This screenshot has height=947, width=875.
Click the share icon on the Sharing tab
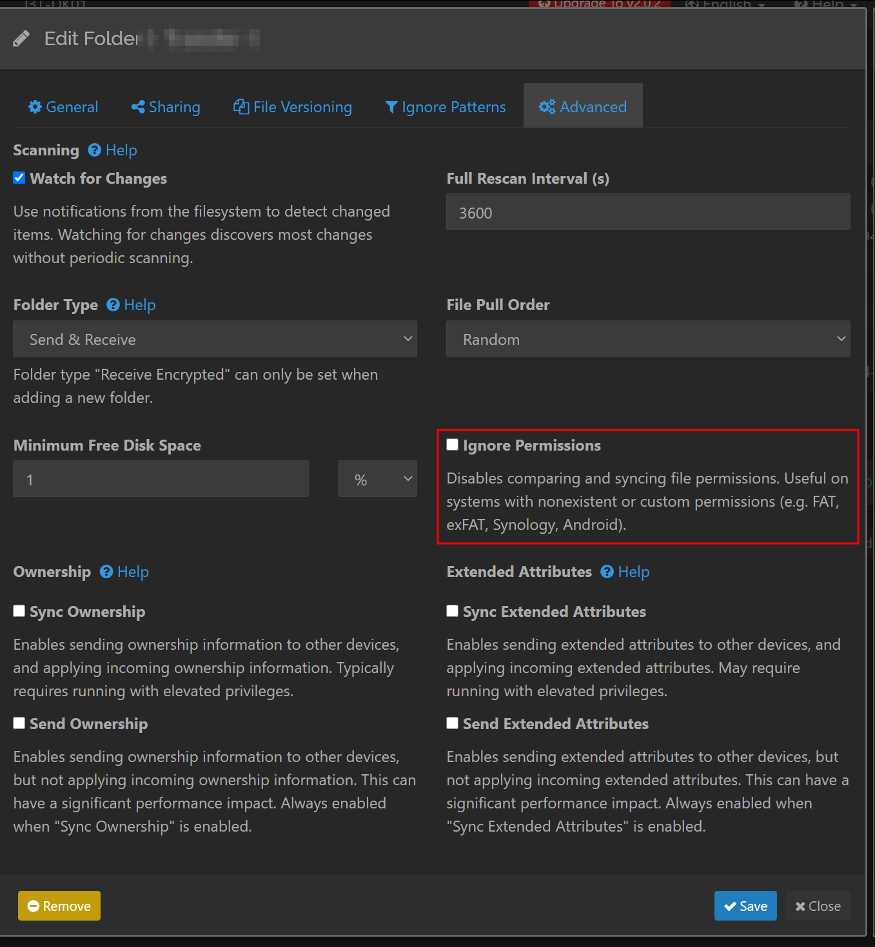point(138,107)
